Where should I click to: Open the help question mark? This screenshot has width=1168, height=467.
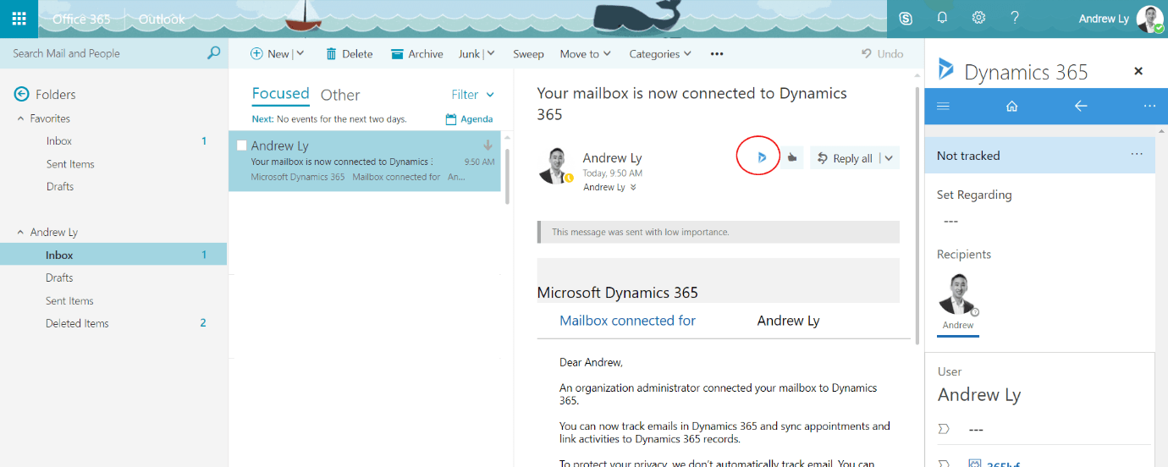click(1015, 18)
